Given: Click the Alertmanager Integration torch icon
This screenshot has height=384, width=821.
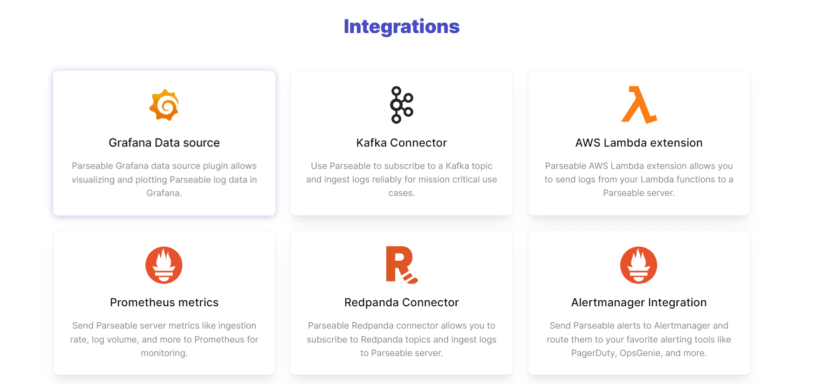Looking at the screenshot, I should click(x=639, y=265).
